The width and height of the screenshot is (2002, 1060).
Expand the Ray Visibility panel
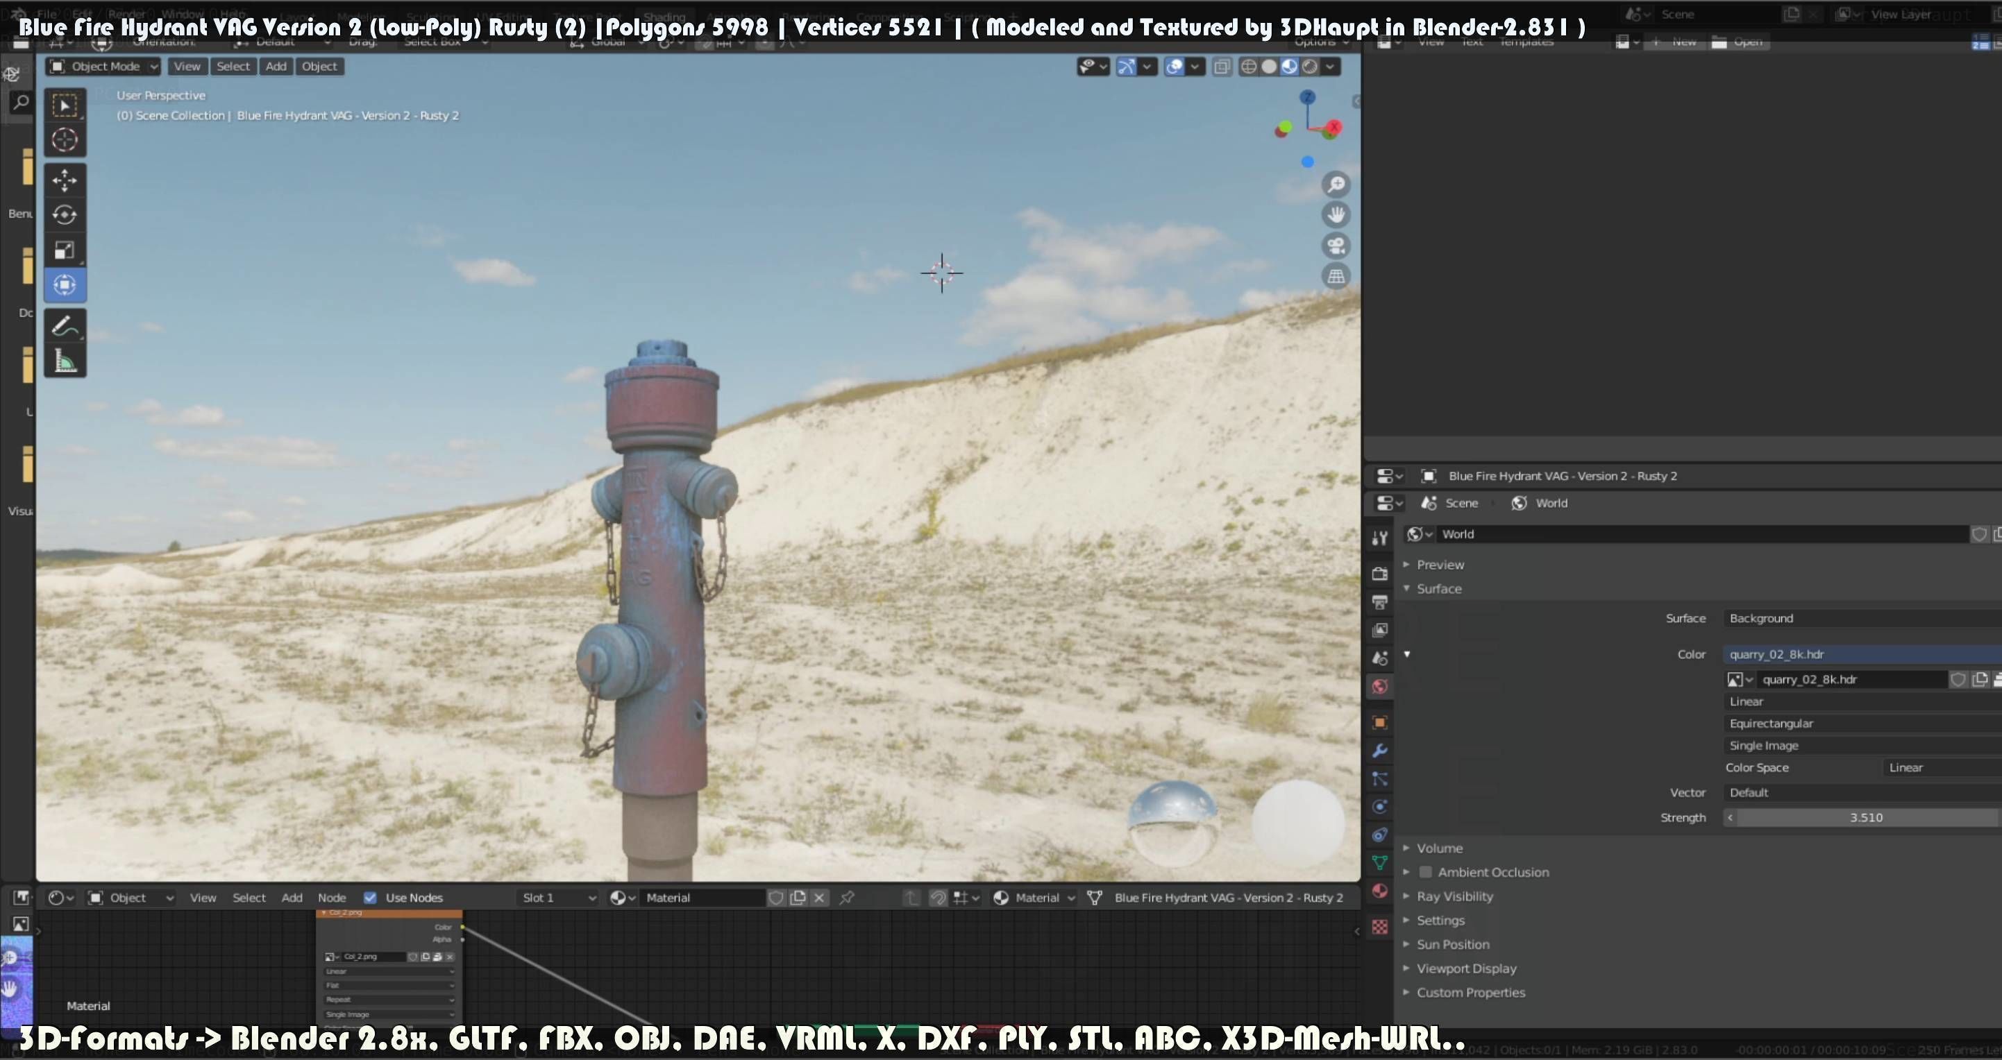tap(1454, 896)
